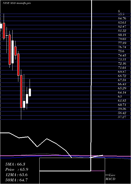Image resolution: width=131 pixels, height=184 pixels.
Task: Click the 68.72 price level label
Action: point(122,76)
